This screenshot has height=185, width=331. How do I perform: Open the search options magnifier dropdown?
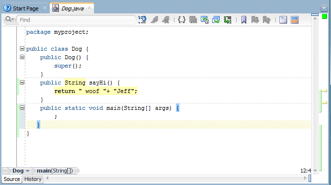pyautogui.click(x=10, y=19)
